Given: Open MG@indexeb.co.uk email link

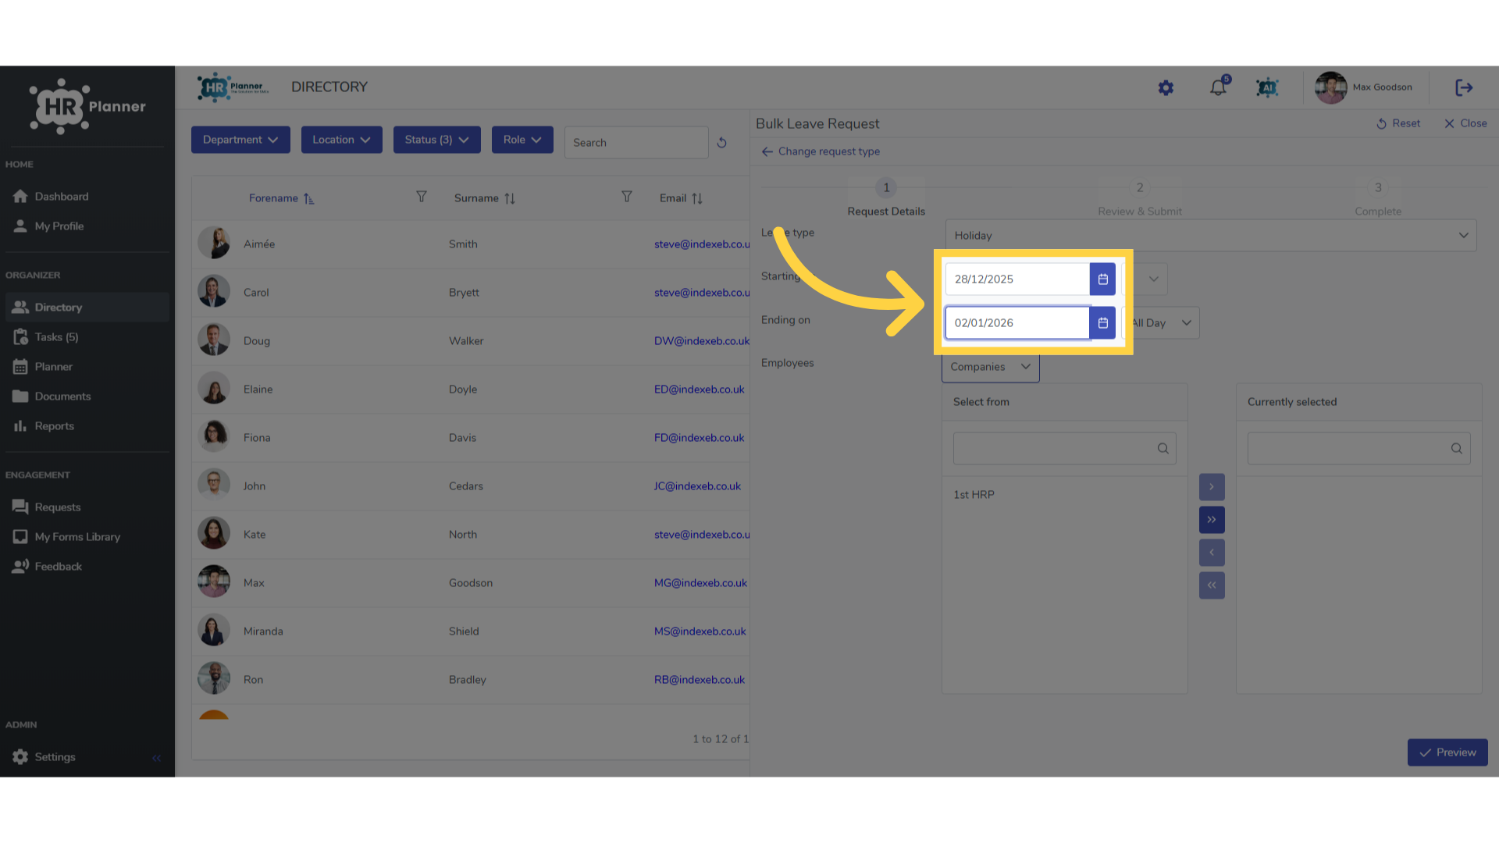Looking at the screenshot, I should tap(700, 583).
